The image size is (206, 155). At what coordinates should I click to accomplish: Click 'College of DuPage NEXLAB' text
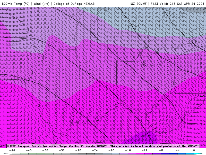tap(74, 4)
